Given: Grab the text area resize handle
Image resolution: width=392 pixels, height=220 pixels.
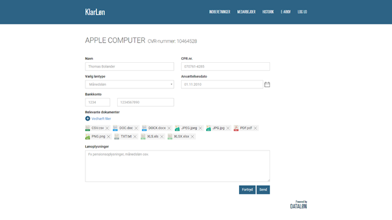Looking at the screenshot, I should 268,180.
